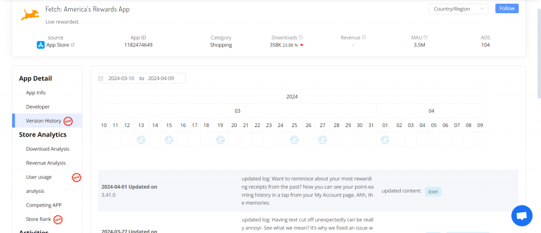541x233 pixels.
Task: Click the smiley marker on March 13
Action: point(141,140)
